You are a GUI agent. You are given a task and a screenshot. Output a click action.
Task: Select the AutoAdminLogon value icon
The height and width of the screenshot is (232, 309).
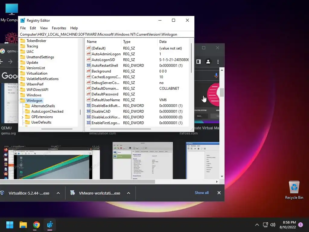[x=89, y=54]
